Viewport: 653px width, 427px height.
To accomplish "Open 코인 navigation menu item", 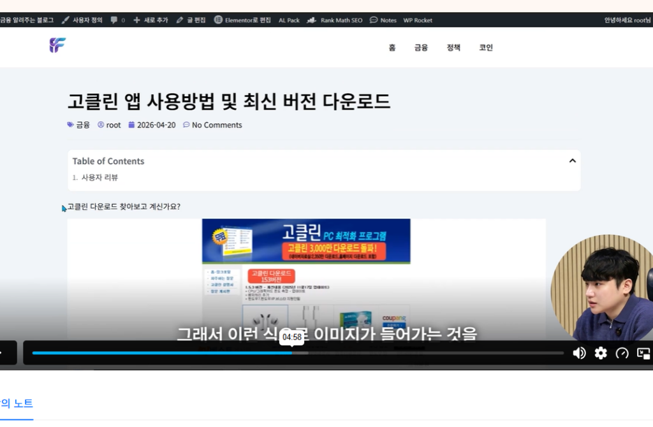I will [486, 47].
